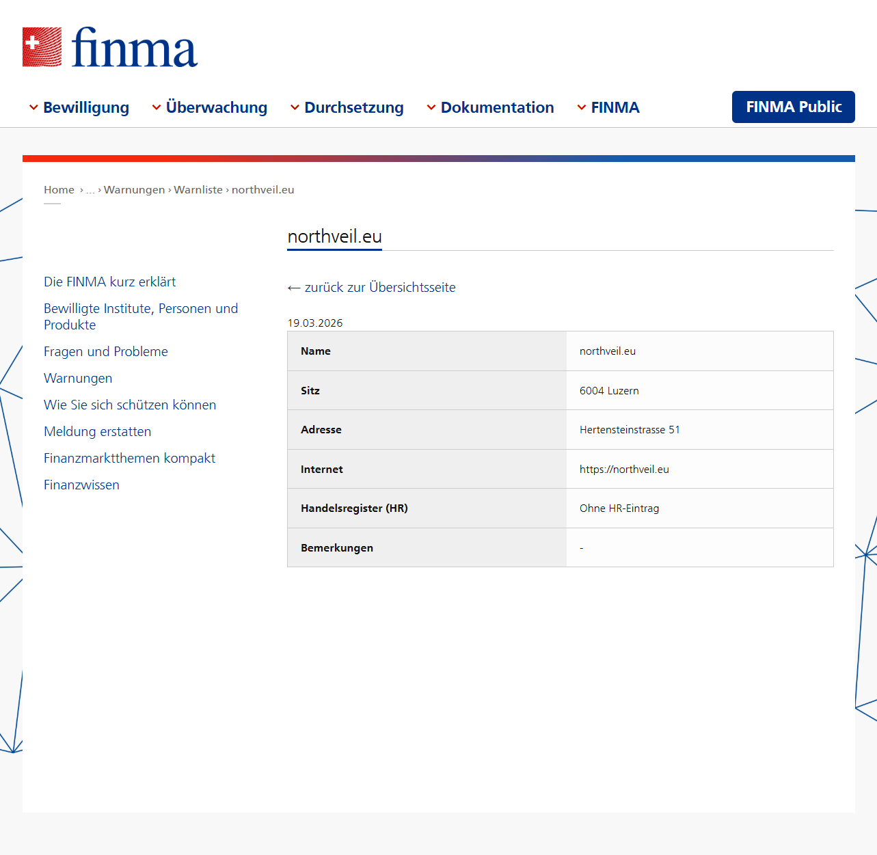The width and height of the screenshot is (877, 855).
Task: Open the Dokumentation navigation menu
Action: (498, 107)
